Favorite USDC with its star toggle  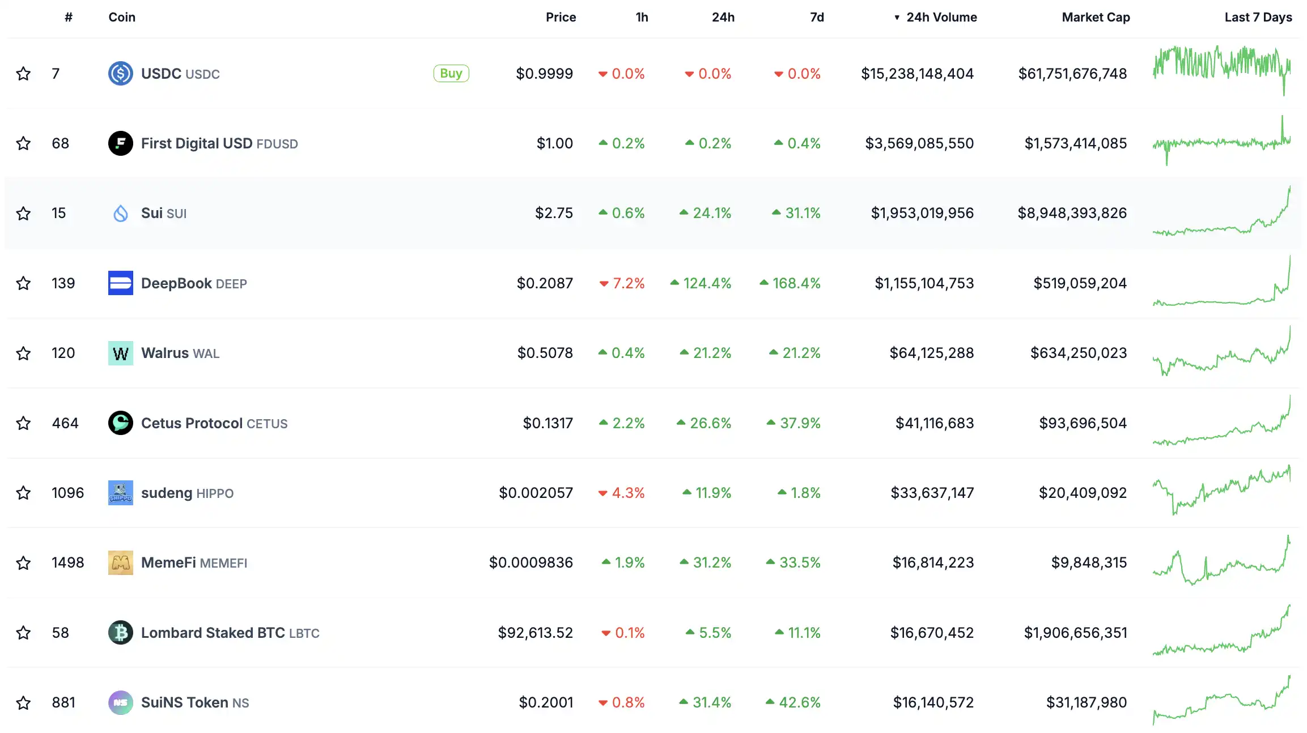[x=23, y=74]
